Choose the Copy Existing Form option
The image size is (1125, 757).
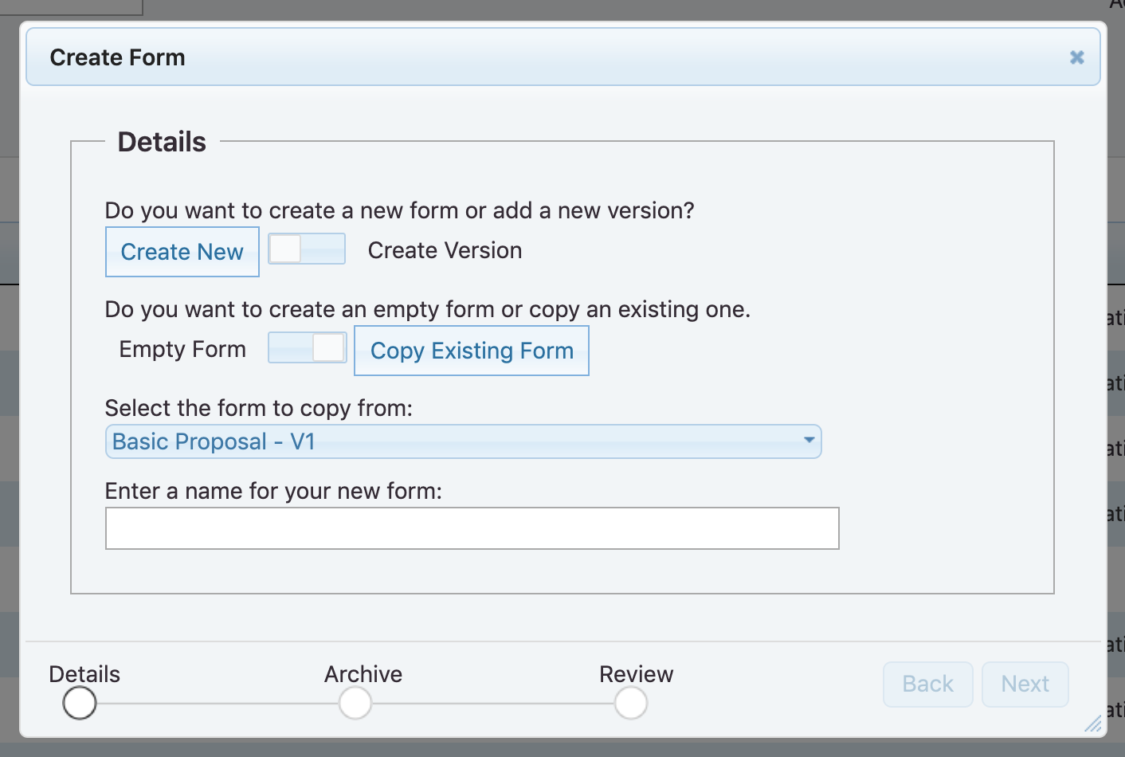click(472, 351)
